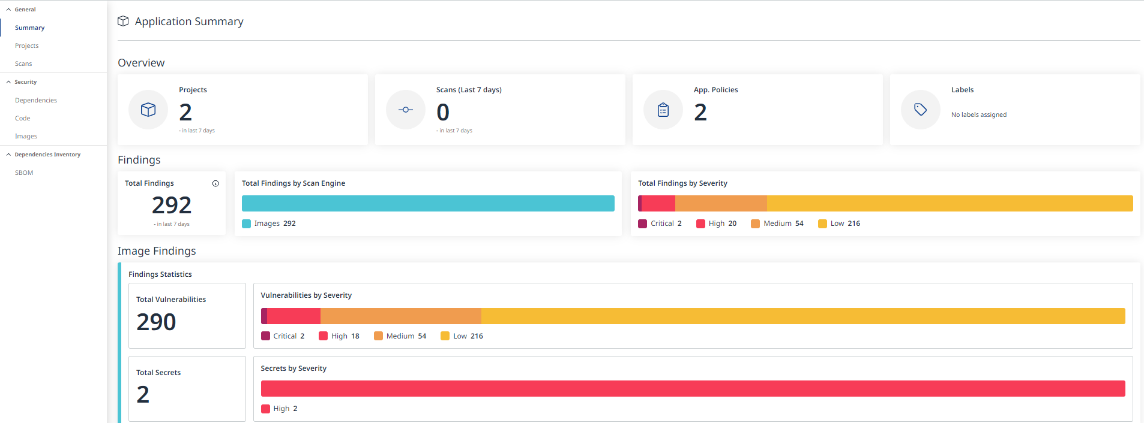Open Scans in the sidebar
The height and width of the screenshot is (423, 1144).
pos(23,64)
